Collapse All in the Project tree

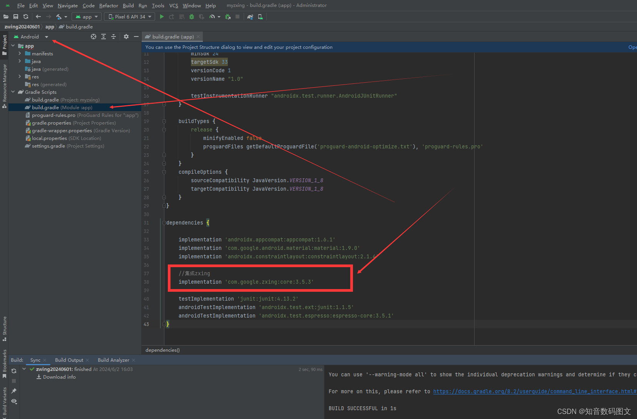pos(114,36)
